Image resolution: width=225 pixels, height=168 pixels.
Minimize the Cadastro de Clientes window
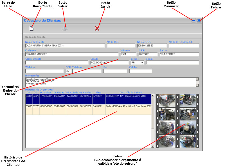coord(193,20)
